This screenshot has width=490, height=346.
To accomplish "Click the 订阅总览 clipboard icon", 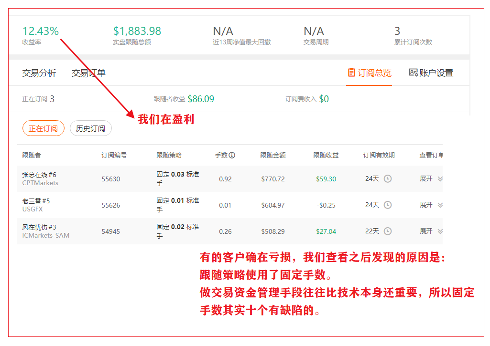I will click(351, 73).
